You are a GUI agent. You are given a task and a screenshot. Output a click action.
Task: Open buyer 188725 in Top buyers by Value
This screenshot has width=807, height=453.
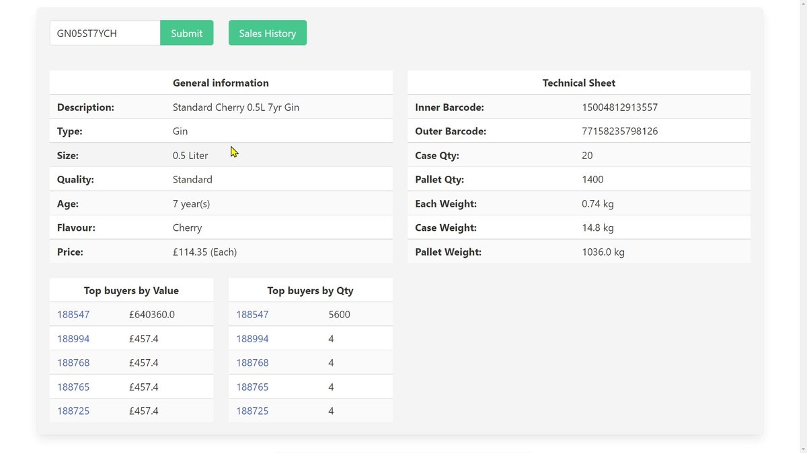tap(73, 411)
